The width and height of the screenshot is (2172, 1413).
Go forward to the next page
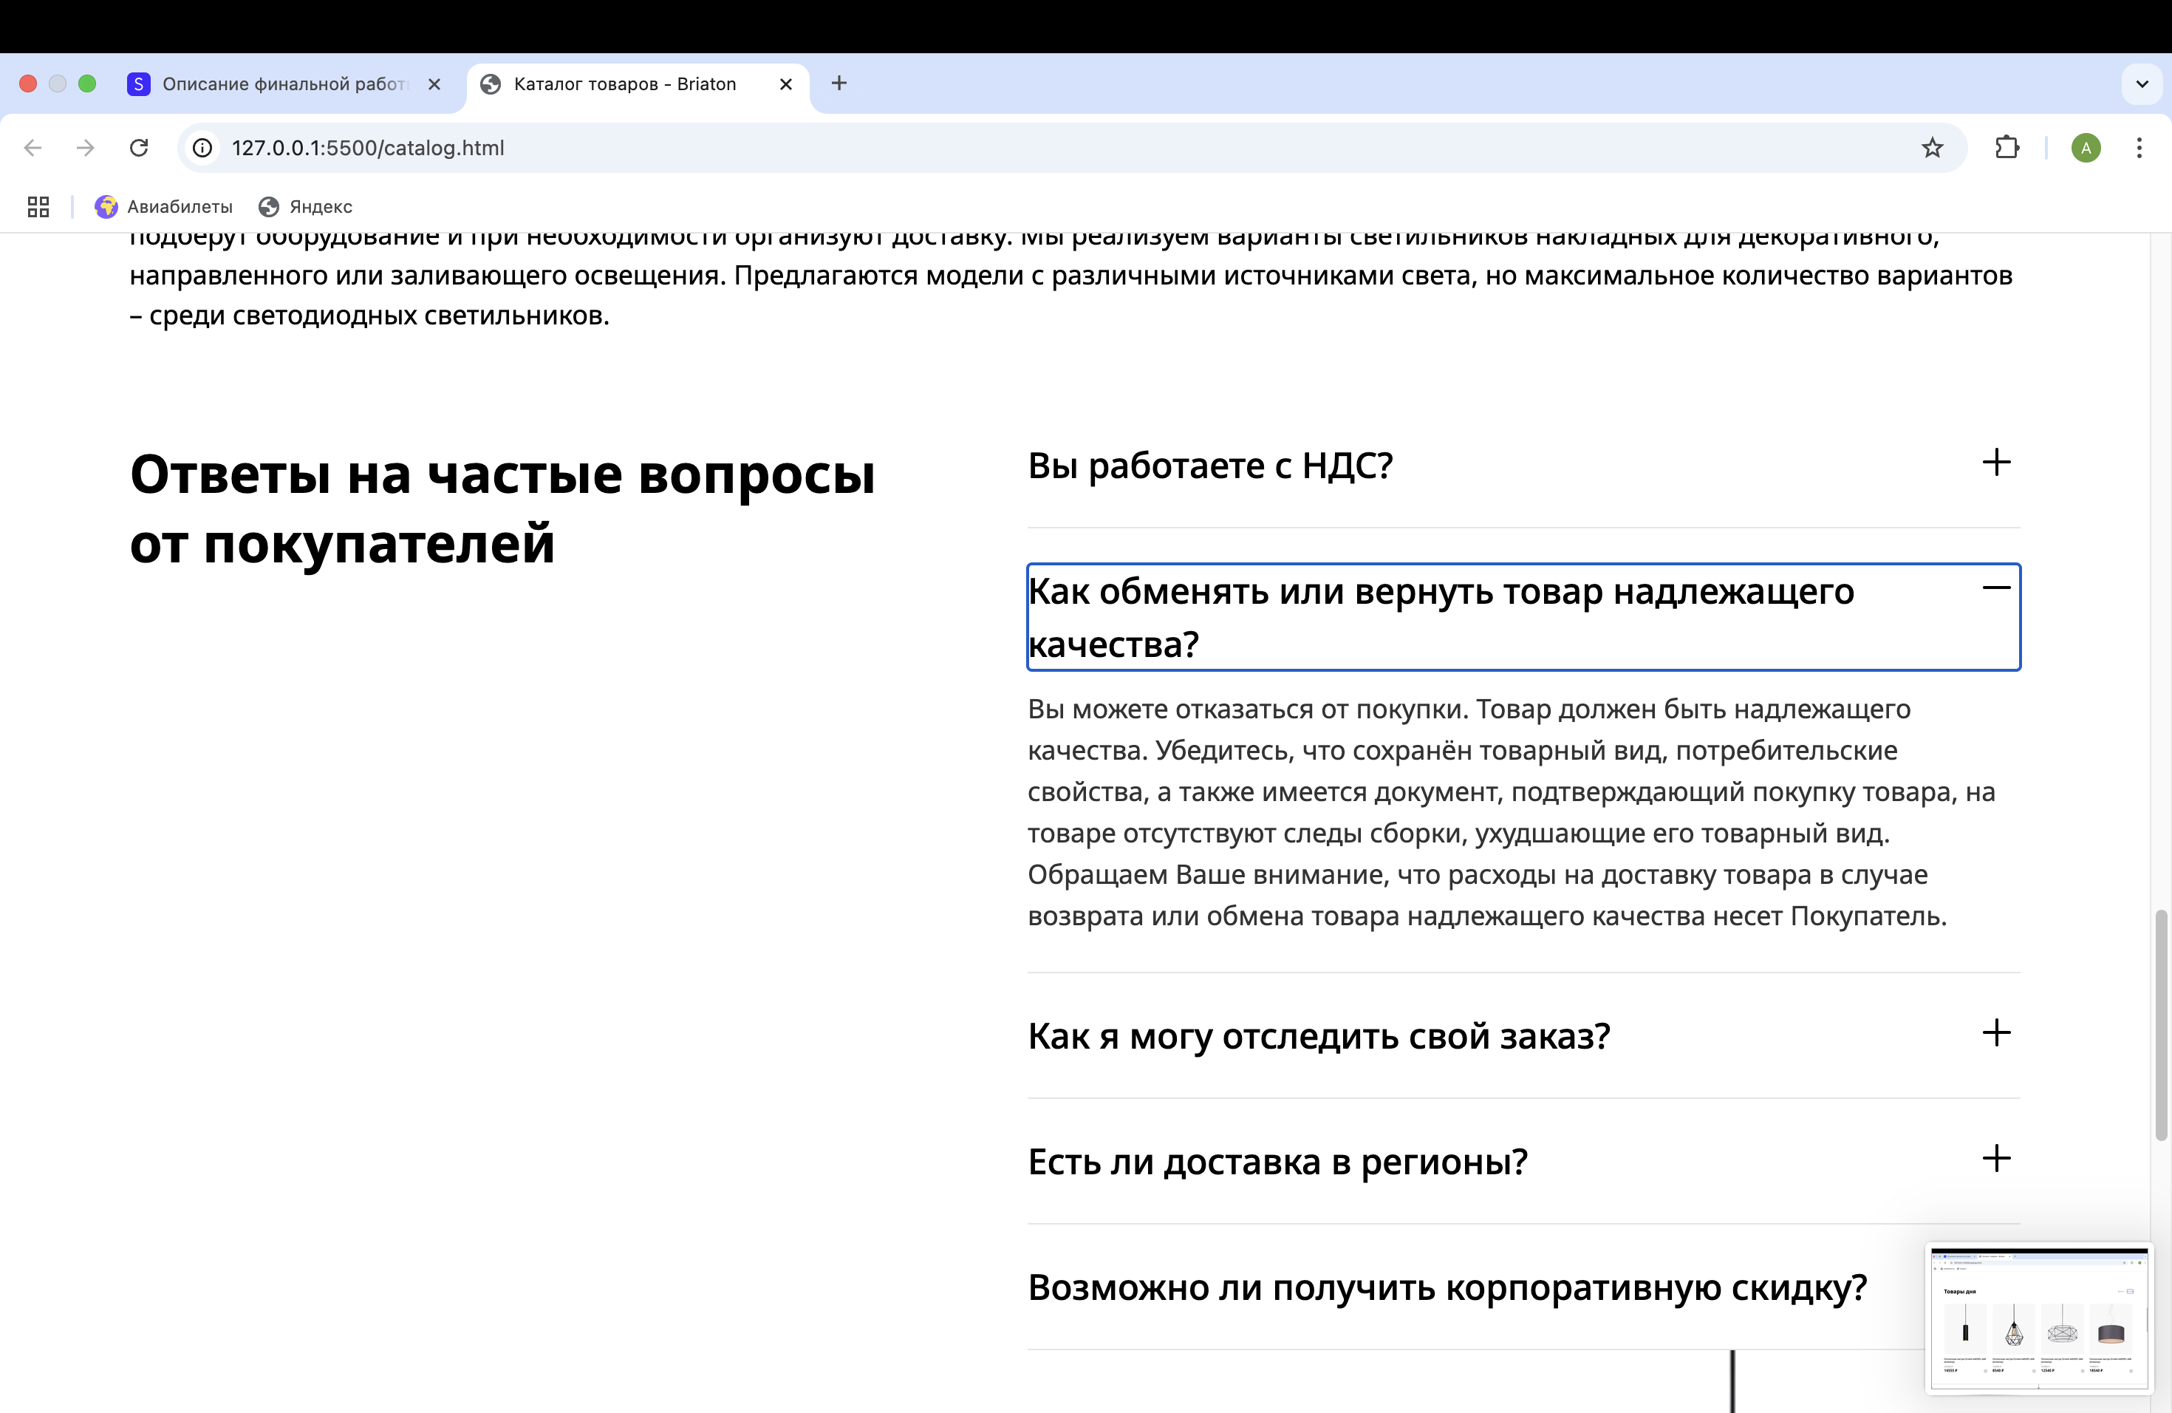[x=86, y=148]
